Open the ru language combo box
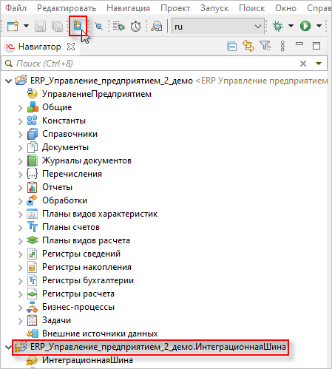This screenshot has height=369, width=332. click(218, 26)
